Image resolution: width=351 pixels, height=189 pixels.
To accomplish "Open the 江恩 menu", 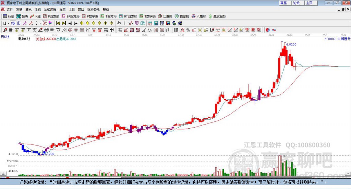I will 38,9.
